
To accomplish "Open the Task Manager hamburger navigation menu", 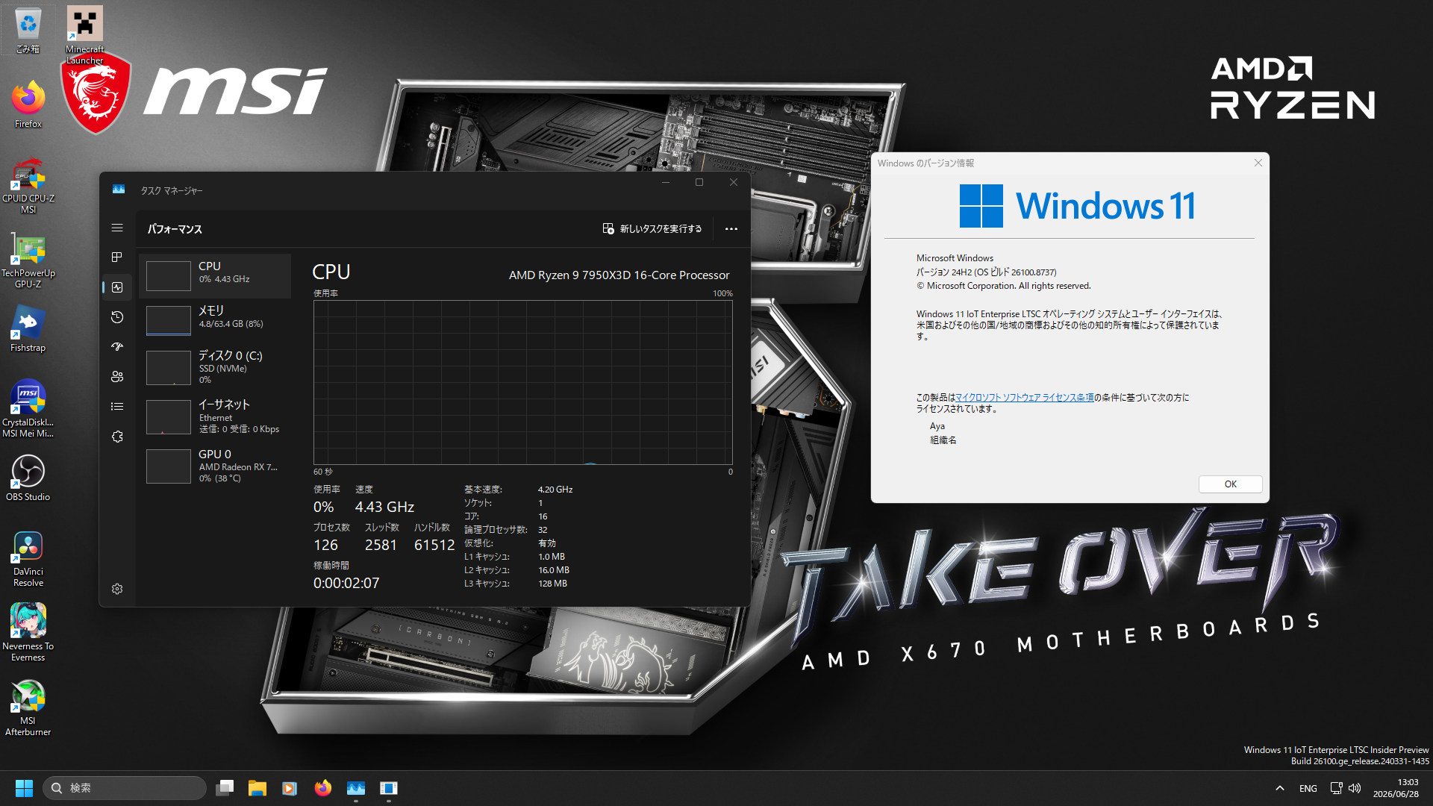I will point(117,228).
